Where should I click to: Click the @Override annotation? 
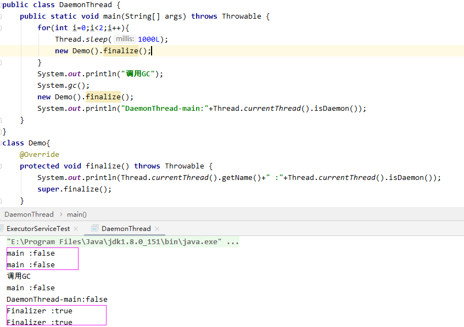pos(40,155)
